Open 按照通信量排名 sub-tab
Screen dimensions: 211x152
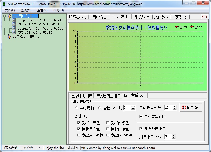point(108,96)
